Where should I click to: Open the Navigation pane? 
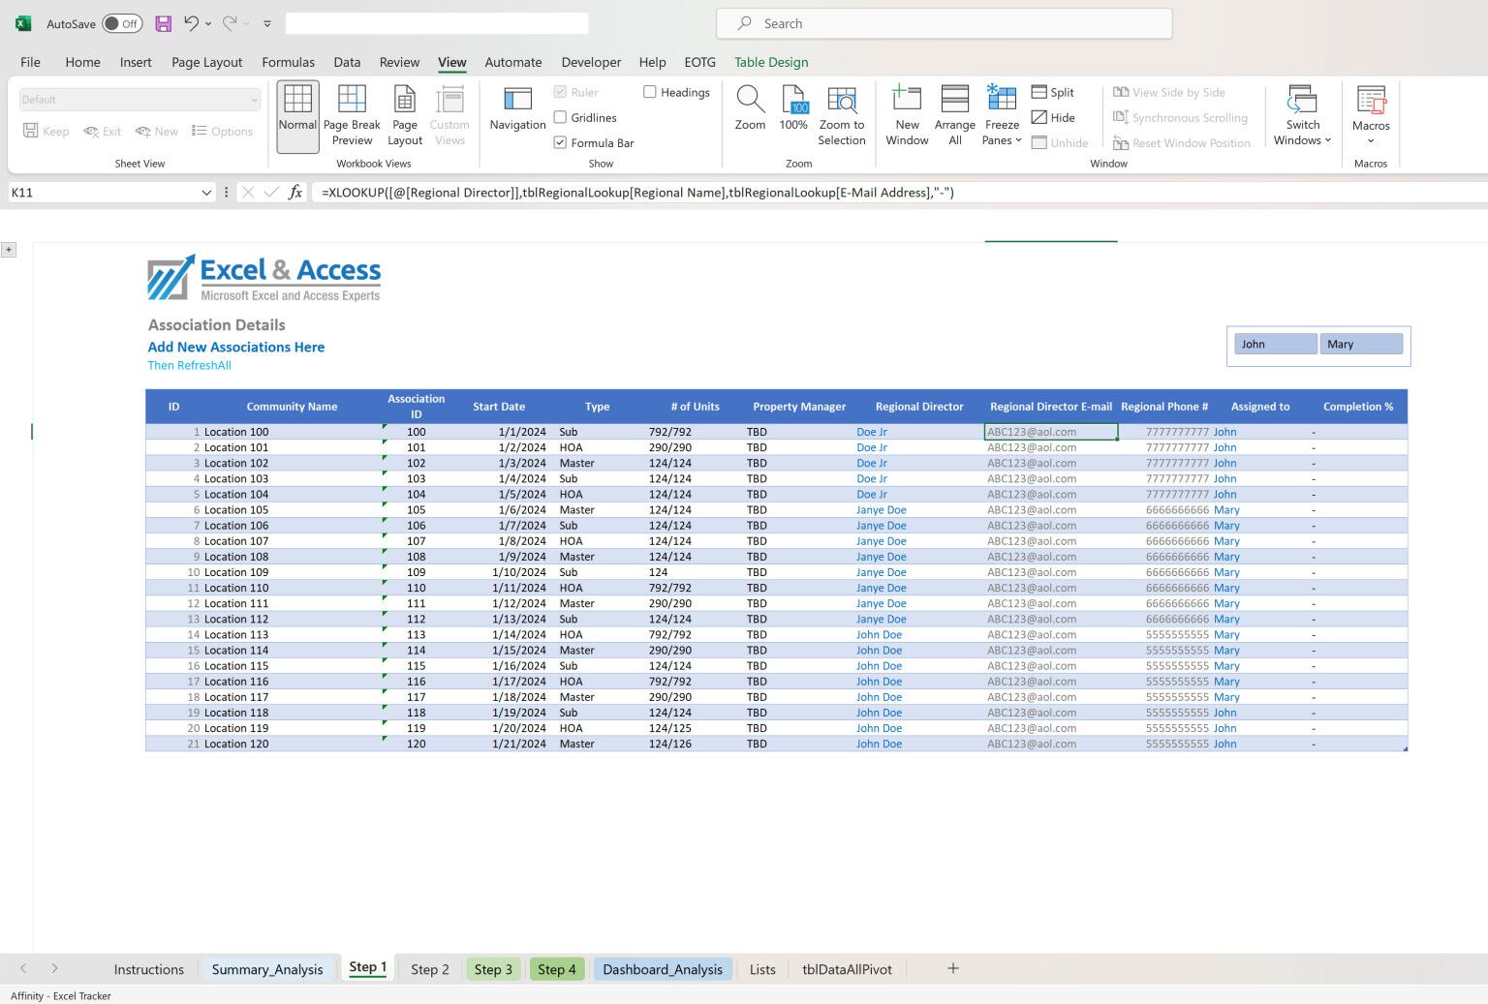coord(516,114)
